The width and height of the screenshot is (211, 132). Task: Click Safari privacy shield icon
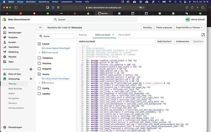click(x=58, y=7)
